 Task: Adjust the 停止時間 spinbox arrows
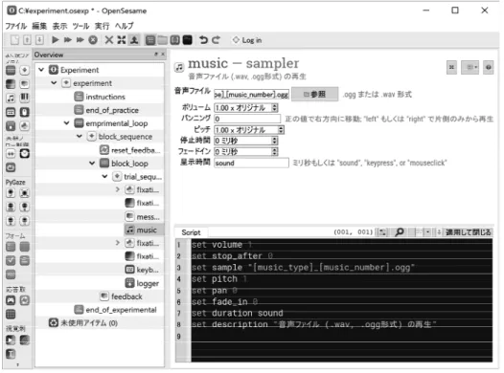coord(274,141)
